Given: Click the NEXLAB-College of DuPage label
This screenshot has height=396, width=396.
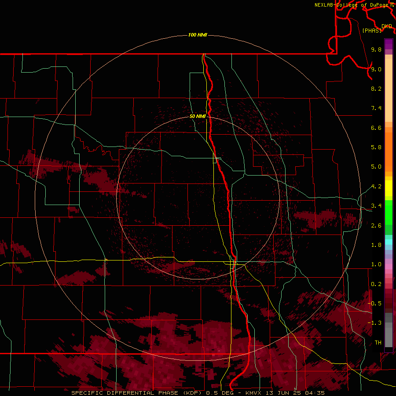Looking at the screenshot, I should coord(352,5).
